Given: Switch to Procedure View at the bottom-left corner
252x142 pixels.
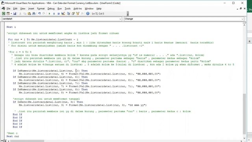Looking at the screenshot, I should click(x=2, y=141).
